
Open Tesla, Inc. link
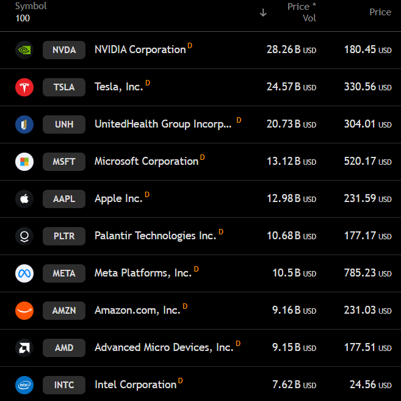tap(118, 87)
